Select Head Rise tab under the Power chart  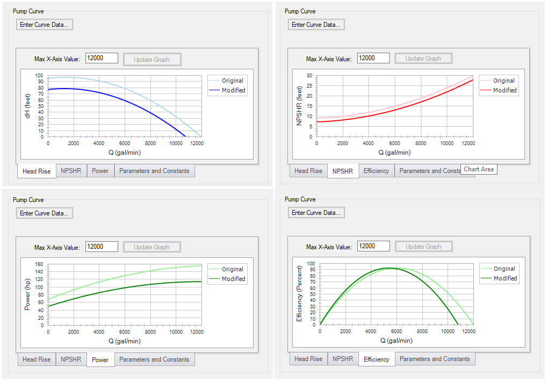tap(37, 359)
